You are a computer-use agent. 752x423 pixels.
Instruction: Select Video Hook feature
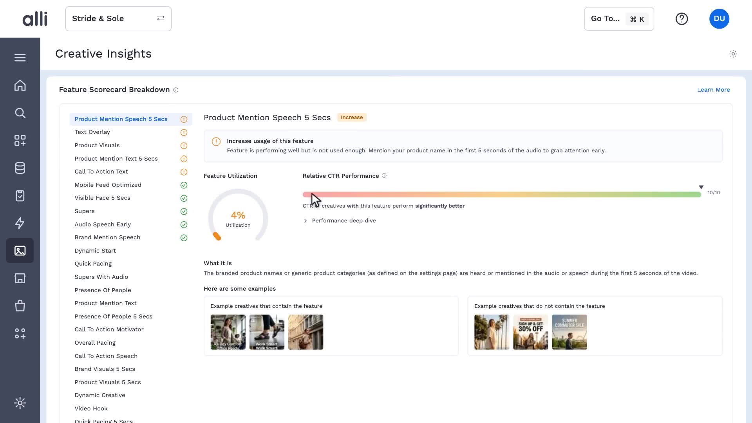click(91, 409)
